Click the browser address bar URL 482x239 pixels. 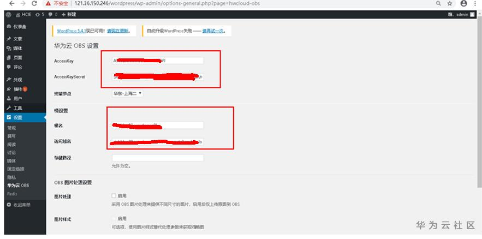167,3
